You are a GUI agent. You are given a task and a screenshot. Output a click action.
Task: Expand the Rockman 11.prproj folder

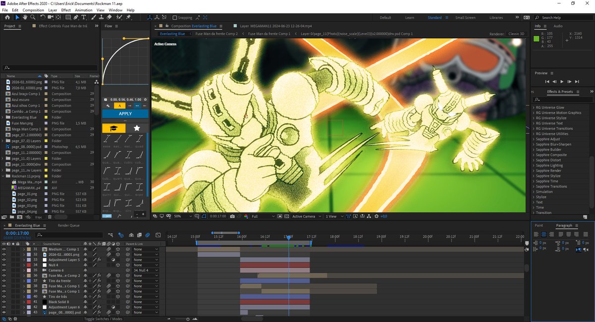pos(3,176)
